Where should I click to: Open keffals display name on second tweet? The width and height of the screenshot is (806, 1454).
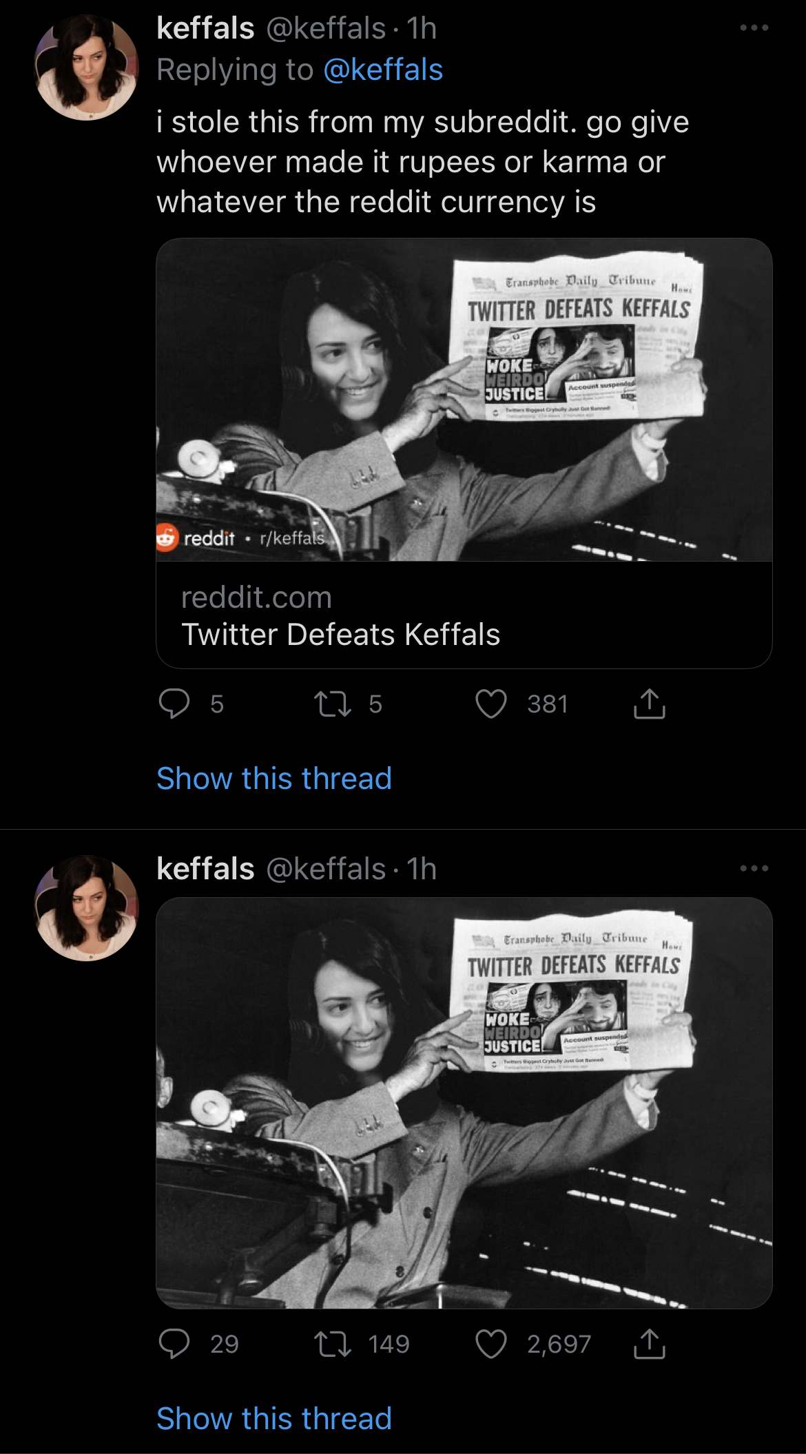206,868
